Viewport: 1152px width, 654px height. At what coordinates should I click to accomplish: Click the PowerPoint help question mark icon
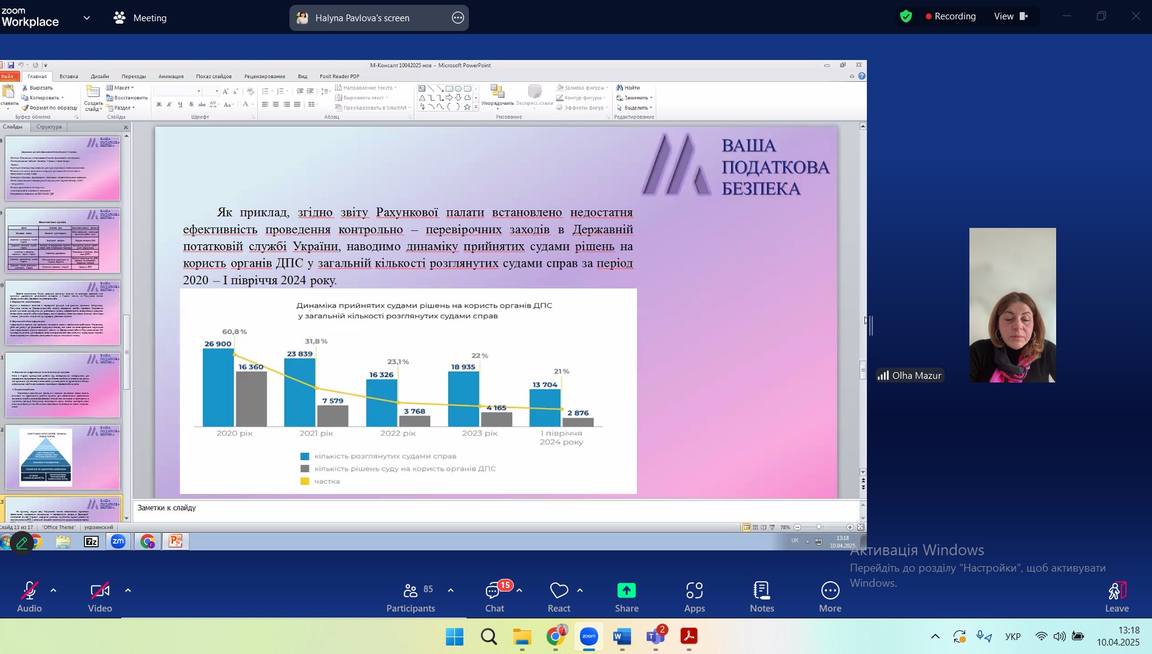[861, 76]
